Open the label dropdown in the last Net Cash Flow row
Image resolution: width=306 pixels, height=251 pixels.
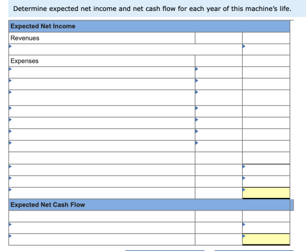pyautogui.click(x=102, y=240)
